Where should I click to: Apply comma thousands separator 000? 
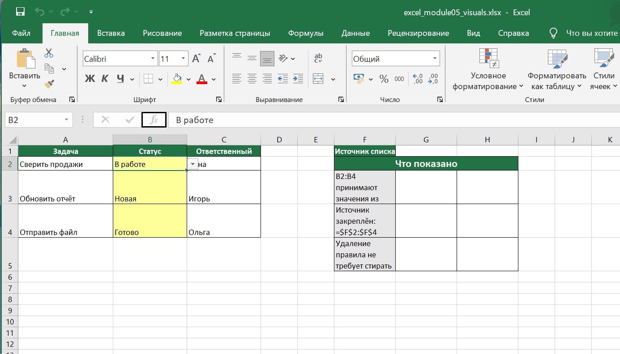tap(399, 79)
